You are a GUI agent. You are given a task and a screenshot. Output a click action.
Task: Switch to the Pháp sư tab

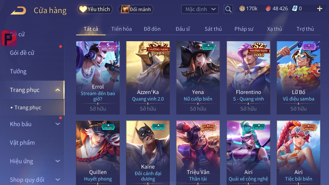click(244, 29)
